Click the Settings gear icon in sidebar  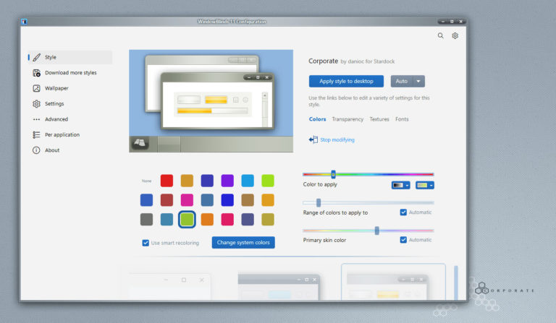[x=36, y=103]
